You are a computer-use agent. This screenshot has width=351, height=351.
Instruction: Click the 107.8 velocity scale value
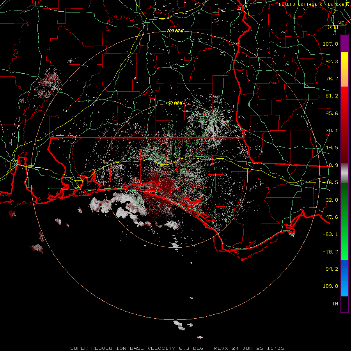[x=330, y=44]
